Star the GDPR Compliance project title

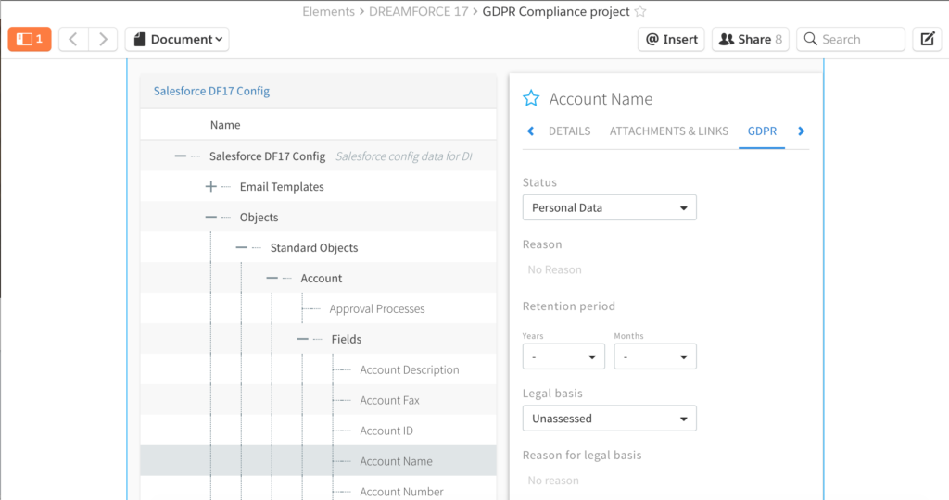pyautogui.click(x=640, y=12)
